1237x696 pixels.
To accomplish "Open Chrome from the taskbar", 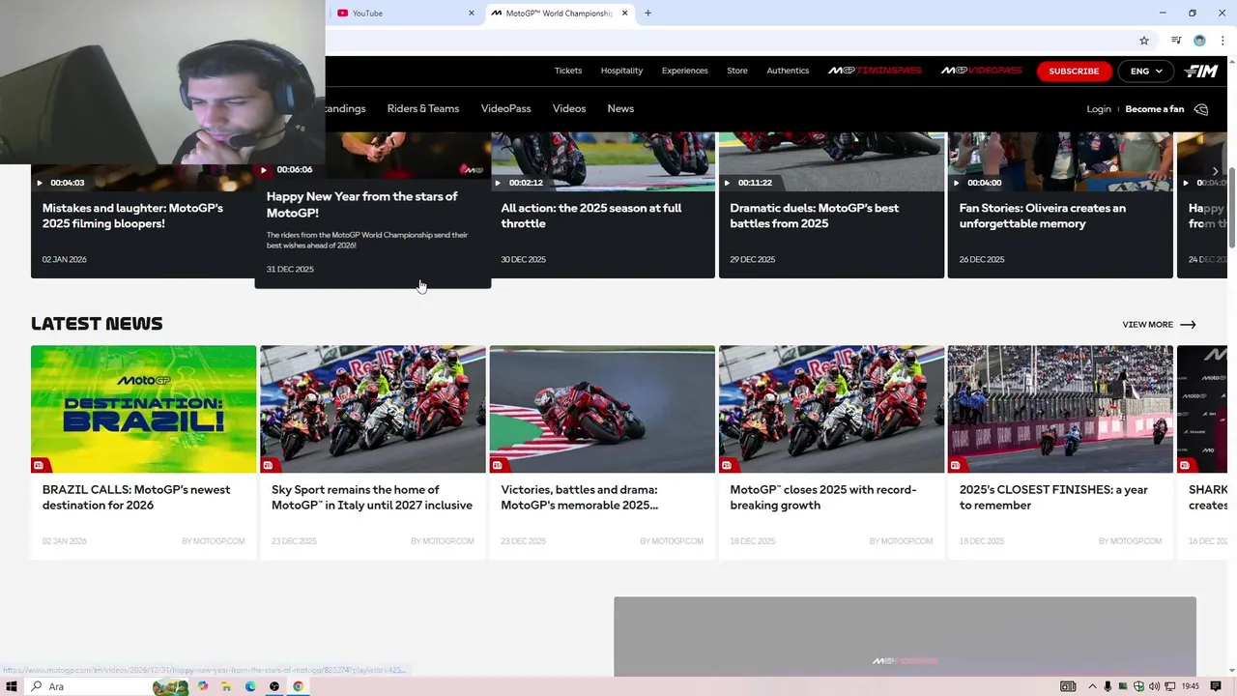I will [x=298, y=686].
